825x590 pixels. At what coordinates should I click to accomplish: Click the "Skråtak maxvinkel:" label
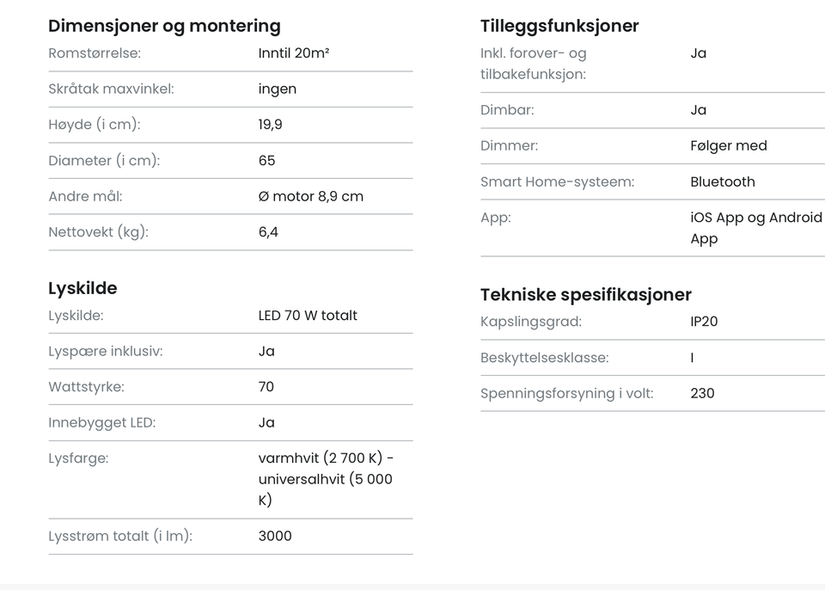[x=111, y=89]
